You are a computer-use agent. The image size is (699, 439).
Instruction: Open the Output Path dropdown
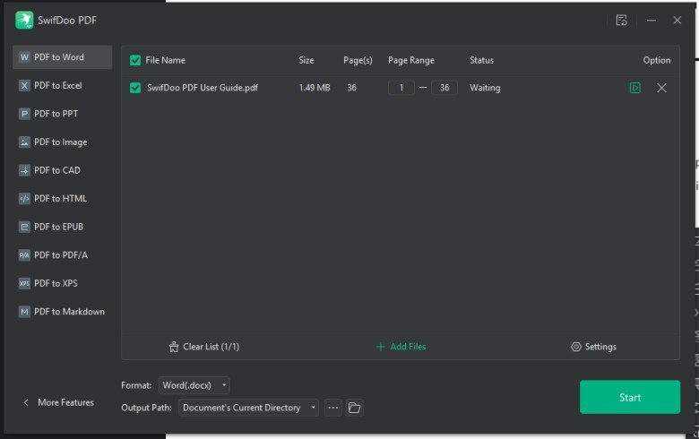coord(248,408)
